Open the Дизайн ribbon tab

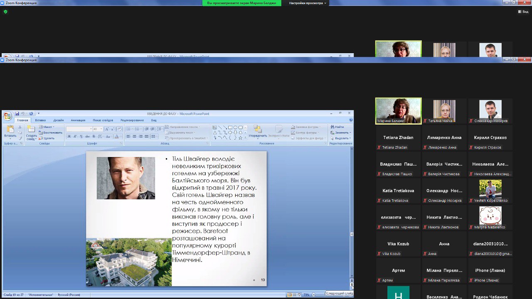coord(59,120)
